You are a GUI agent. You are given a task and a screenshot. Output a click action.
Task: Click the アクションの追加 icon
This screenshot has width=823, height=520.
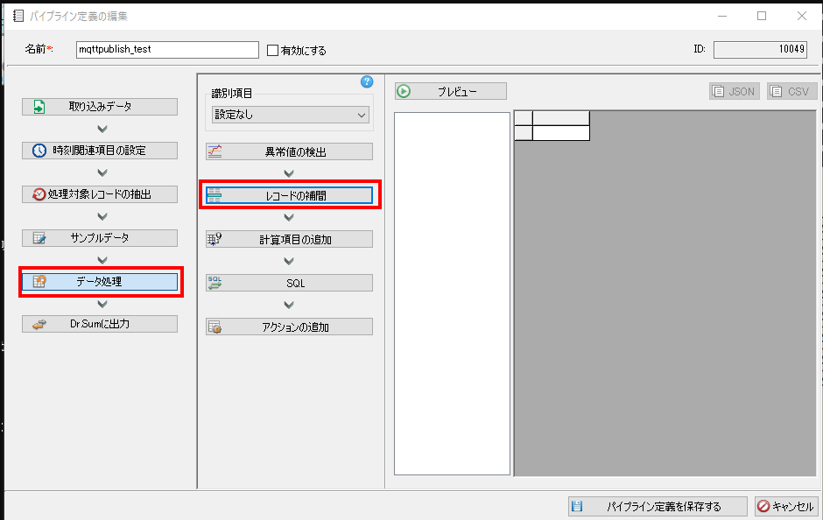pyautogui.click(x=215, y=327)
